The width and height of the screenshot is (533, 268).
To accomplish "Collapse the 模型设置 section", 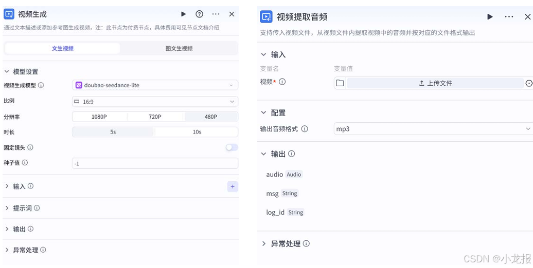I will point(7,71).
